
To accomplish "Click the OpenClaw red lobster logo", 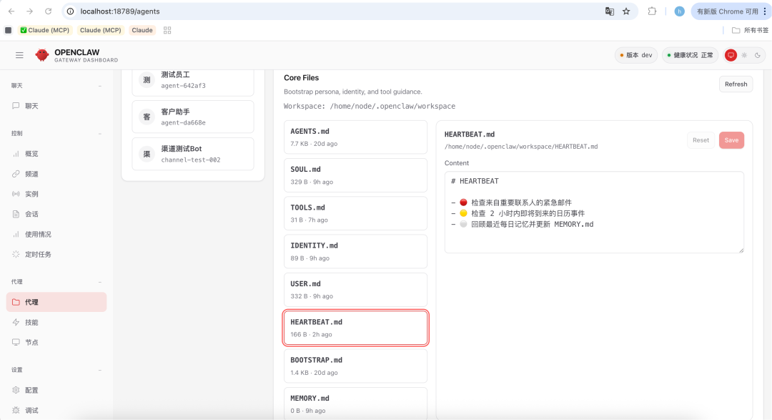I will pos(42,55).
